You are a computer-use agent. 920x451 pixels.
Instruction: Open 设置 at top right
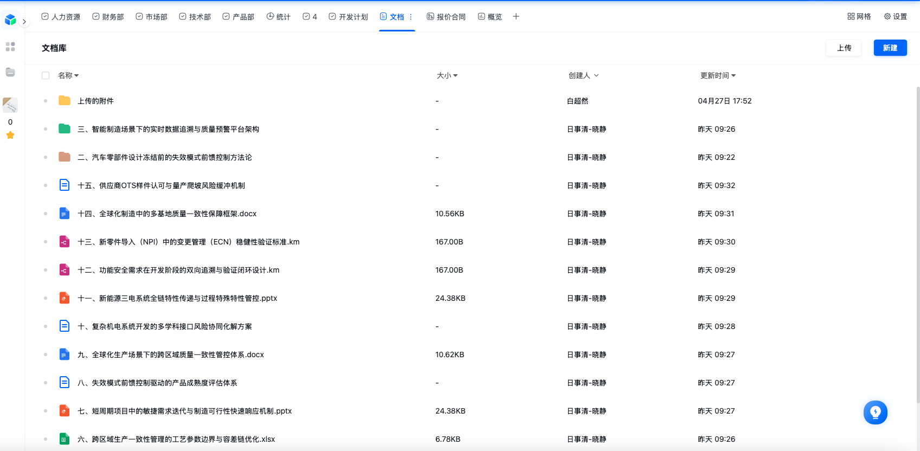(x=895, y=17)
